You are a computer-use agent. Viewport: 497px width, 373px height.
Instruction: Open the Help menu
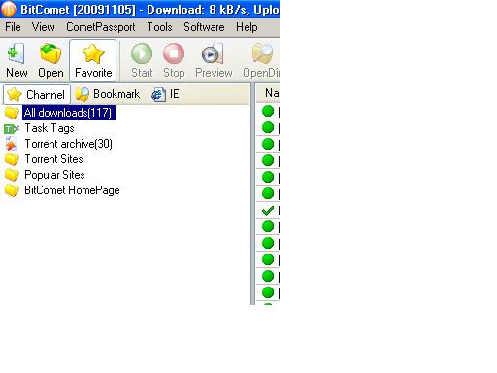[247, 27]
